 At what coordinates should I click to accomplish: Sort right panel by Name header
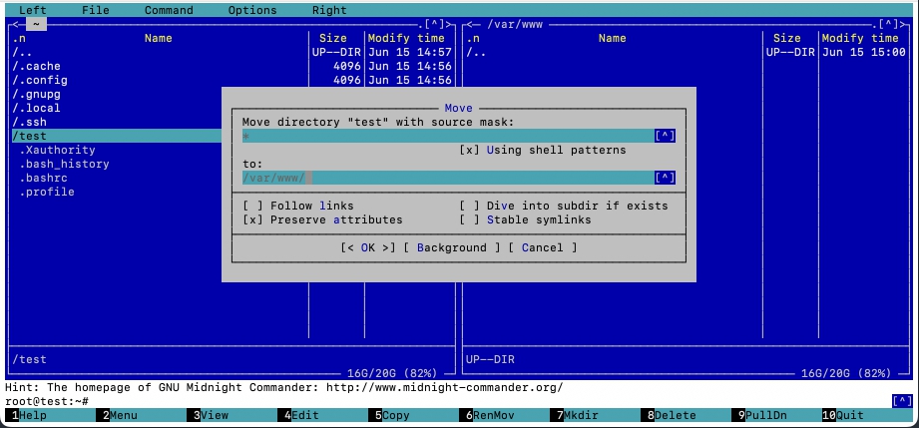613,38
